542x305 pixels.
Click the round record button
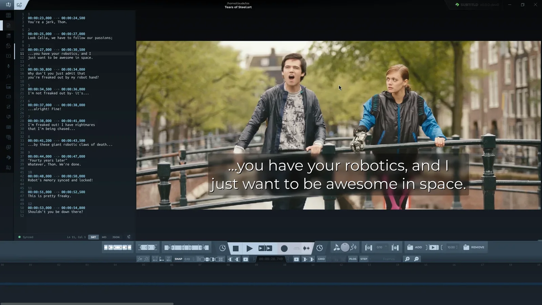[x=284, y=248]
